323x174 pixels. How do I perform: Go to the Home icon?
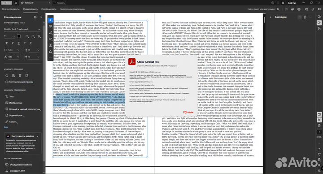click(x=16, y=3)
